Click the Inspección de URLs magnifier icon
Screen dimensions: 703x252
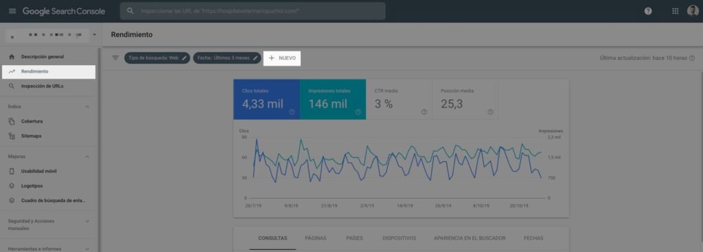point(12,86)
